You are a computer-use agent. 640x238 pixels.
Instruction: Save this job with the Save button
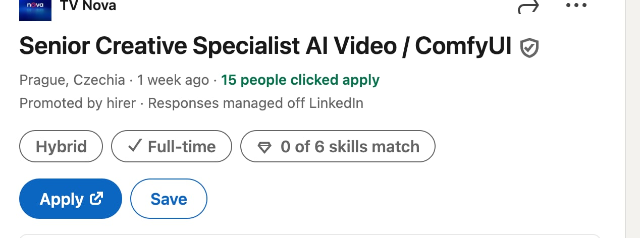click(x=169, y=199)
